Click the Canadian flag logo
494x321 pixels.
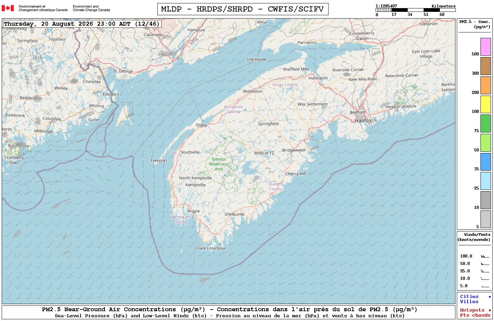coord(8,8)
